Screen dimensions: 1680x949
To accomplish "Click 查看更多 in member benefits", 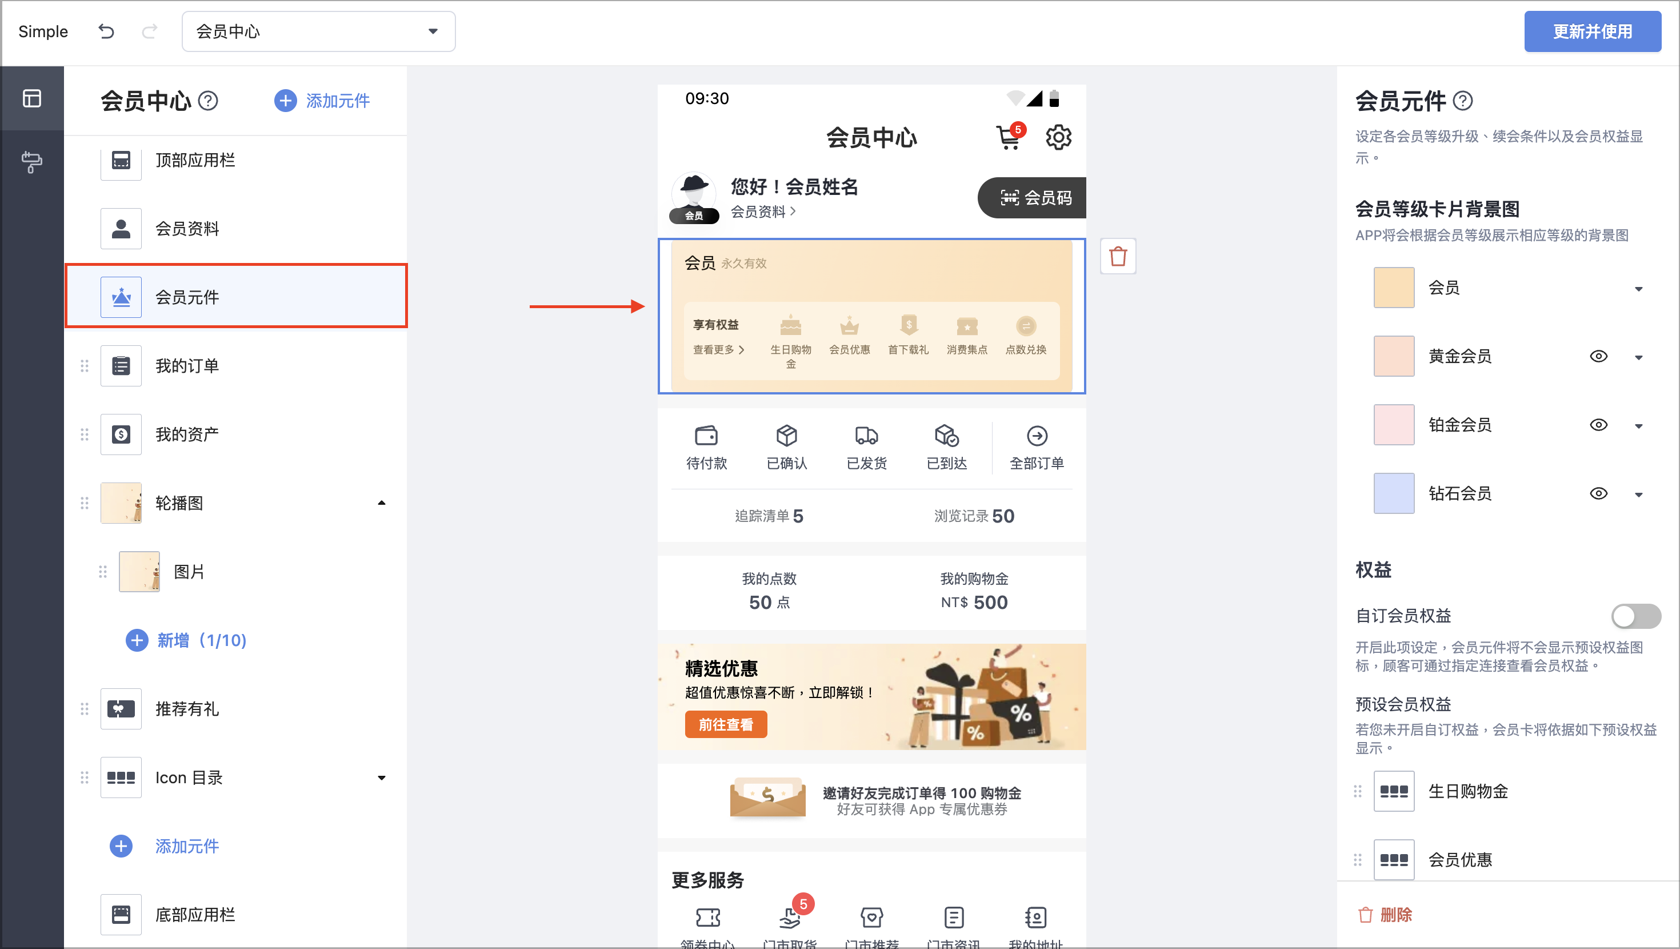I will coord(718,350).
